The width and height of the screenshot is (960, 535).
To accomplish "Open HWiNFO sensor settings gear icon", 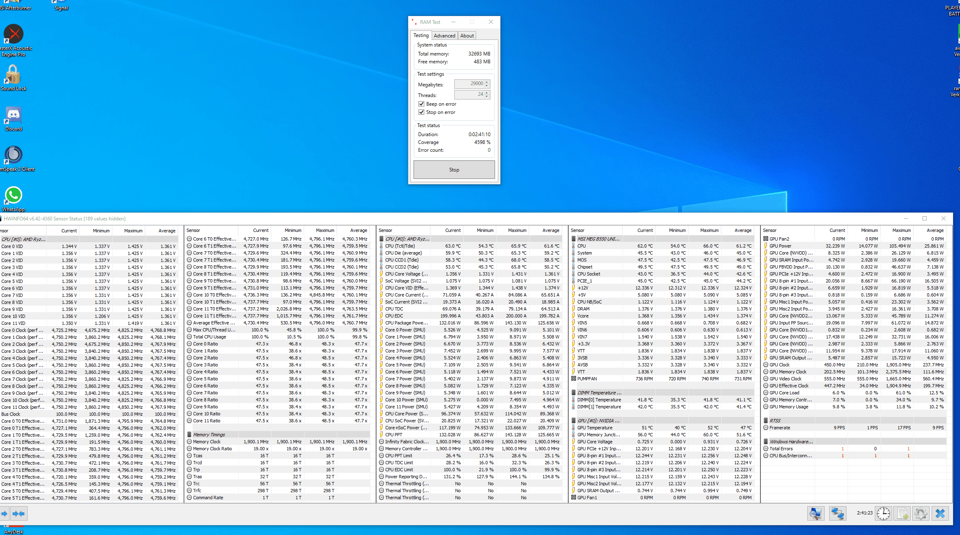I will pyautogui.click(x=921, y=513).
